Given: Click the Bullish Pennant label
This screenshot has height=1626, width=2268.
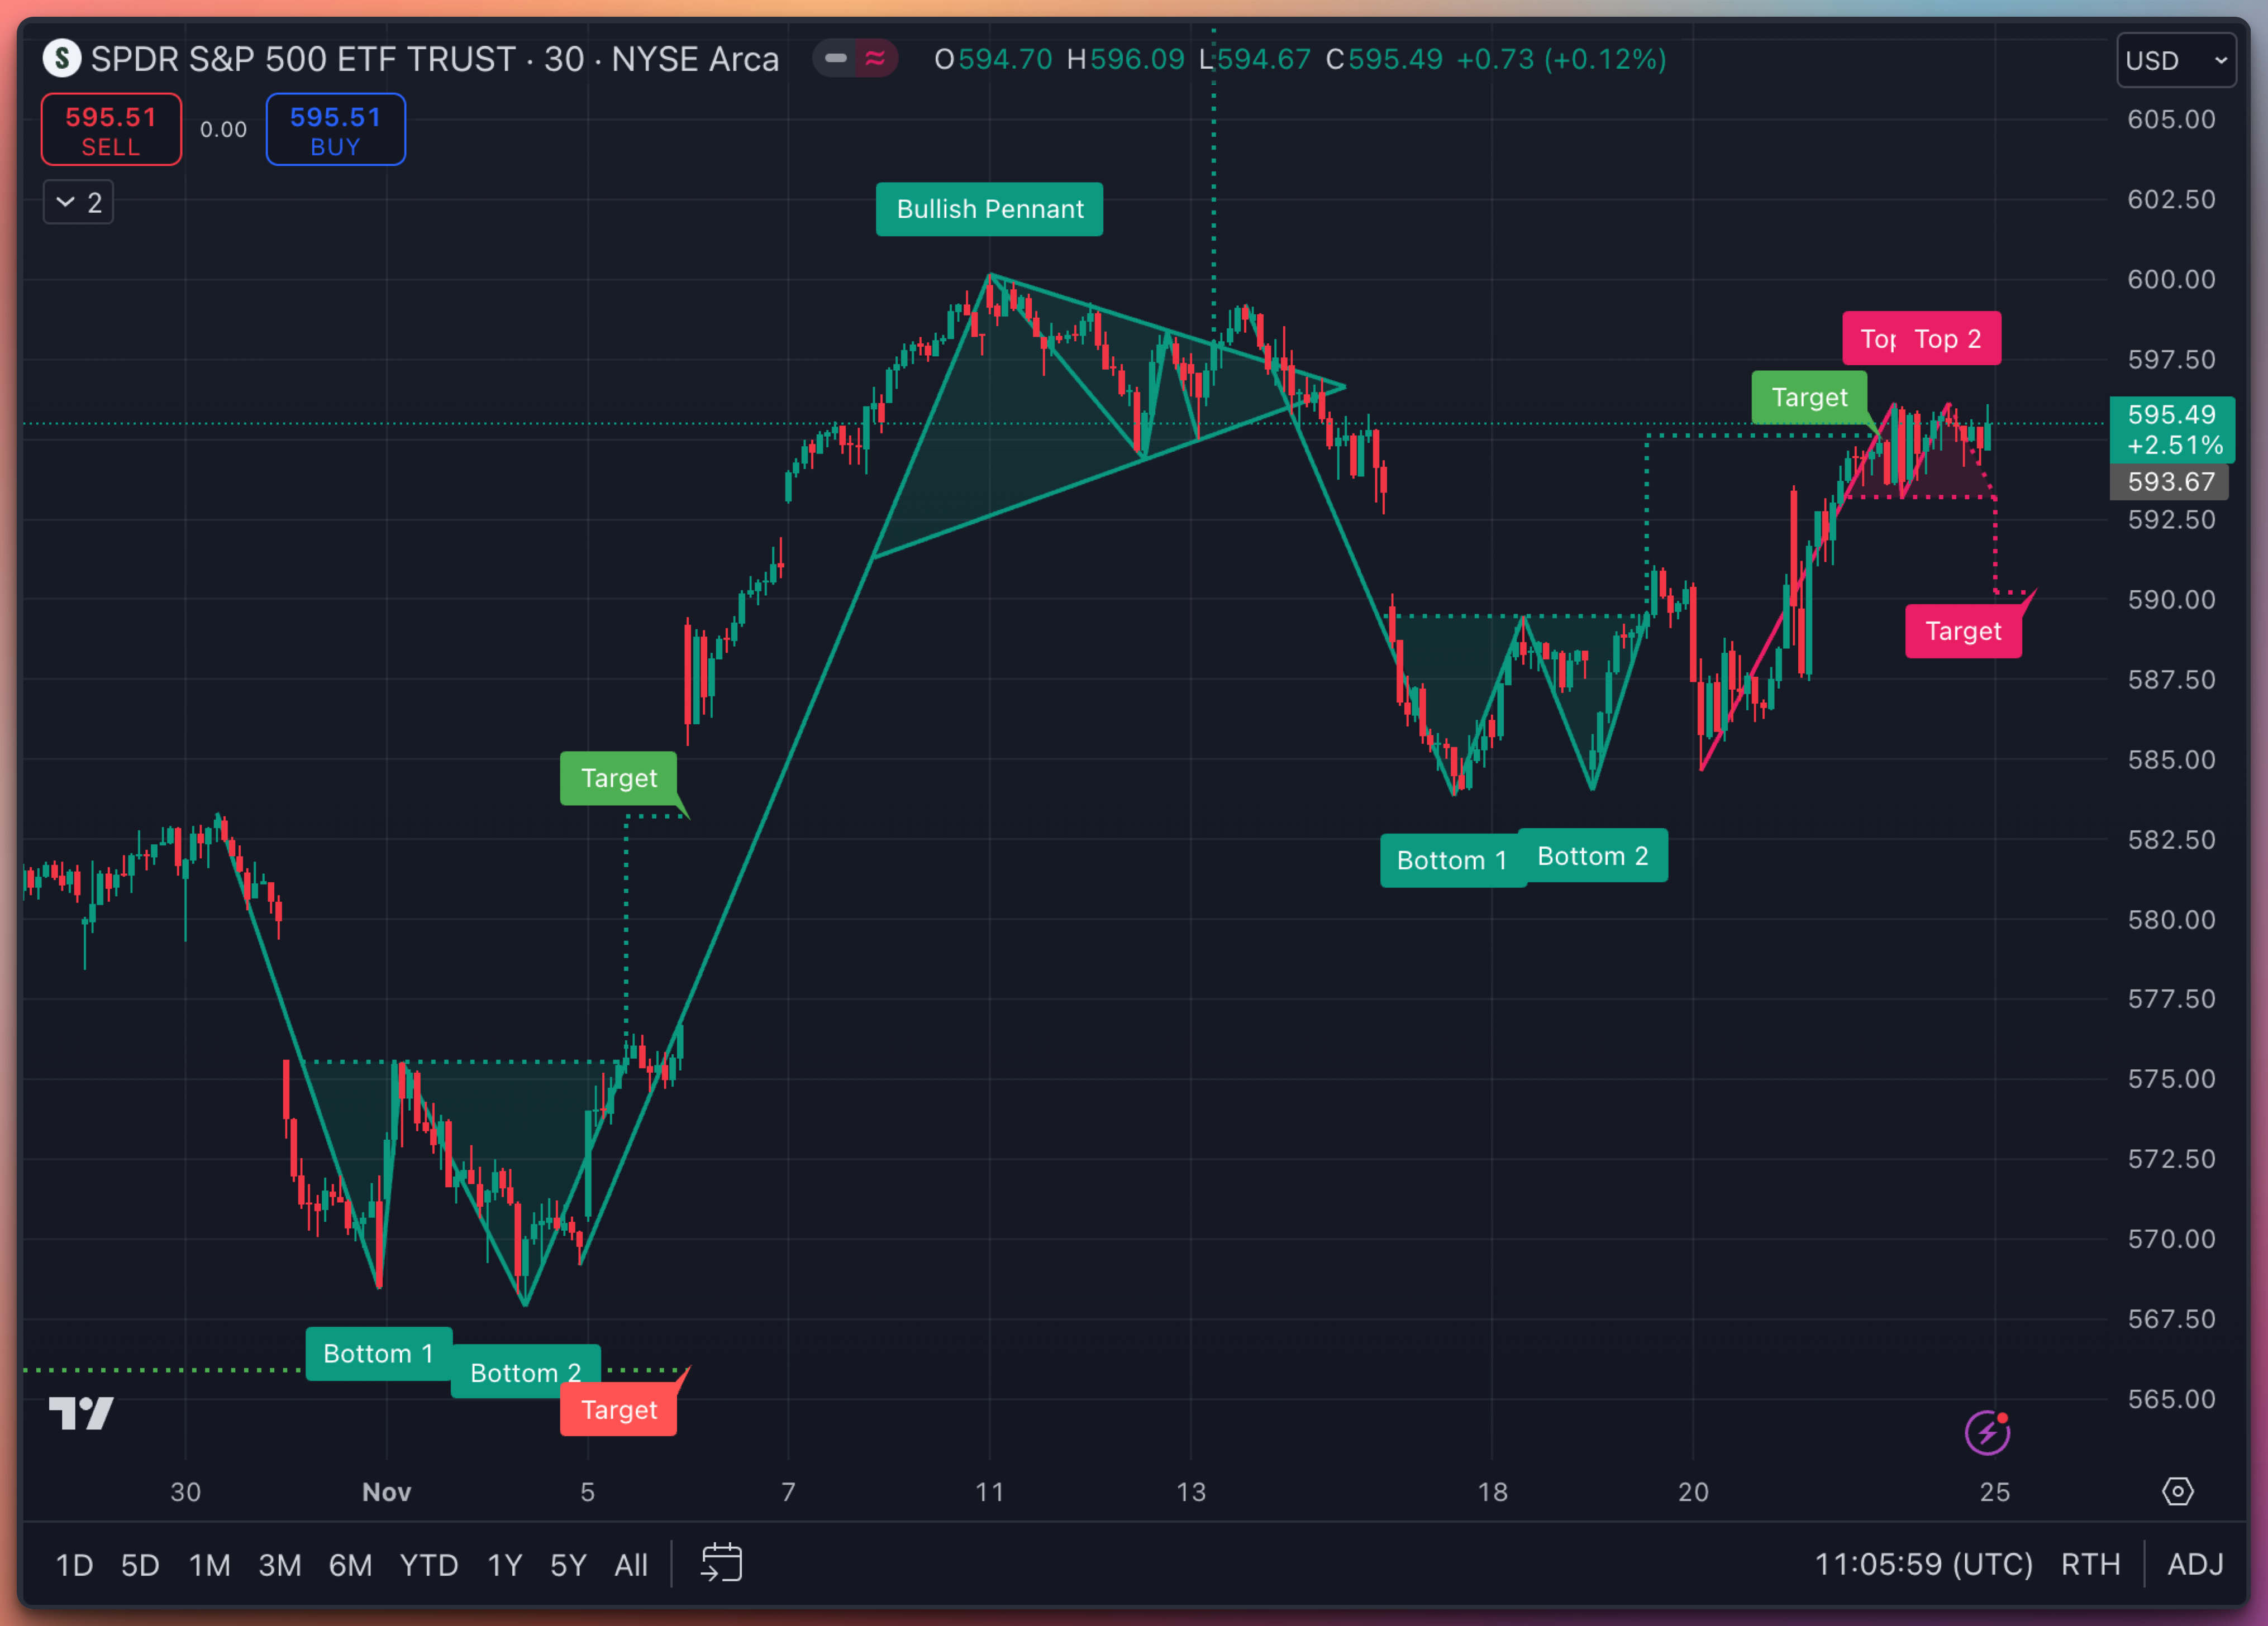Looking at the screenshot, I should point(990,209).
